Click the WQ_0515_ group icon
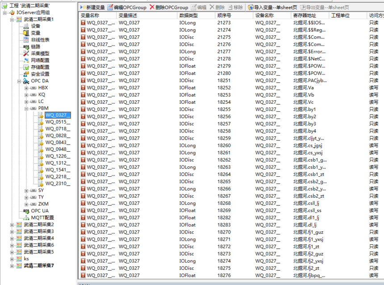384x285 pixels. coord(41,122)
